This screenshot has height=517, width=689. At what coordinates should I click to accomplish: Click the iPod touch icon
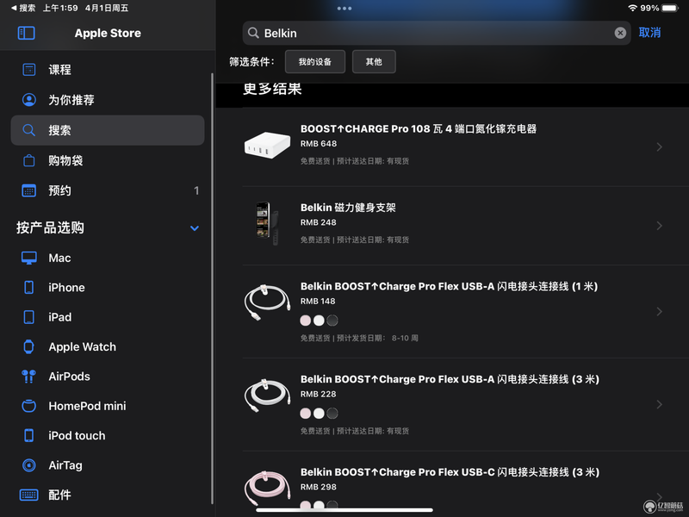click(29, 436)
